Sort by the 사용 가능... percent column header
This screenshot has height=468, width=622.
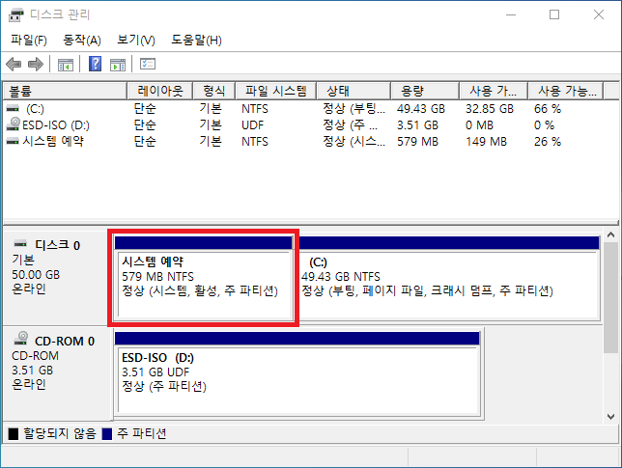[566, 91]
